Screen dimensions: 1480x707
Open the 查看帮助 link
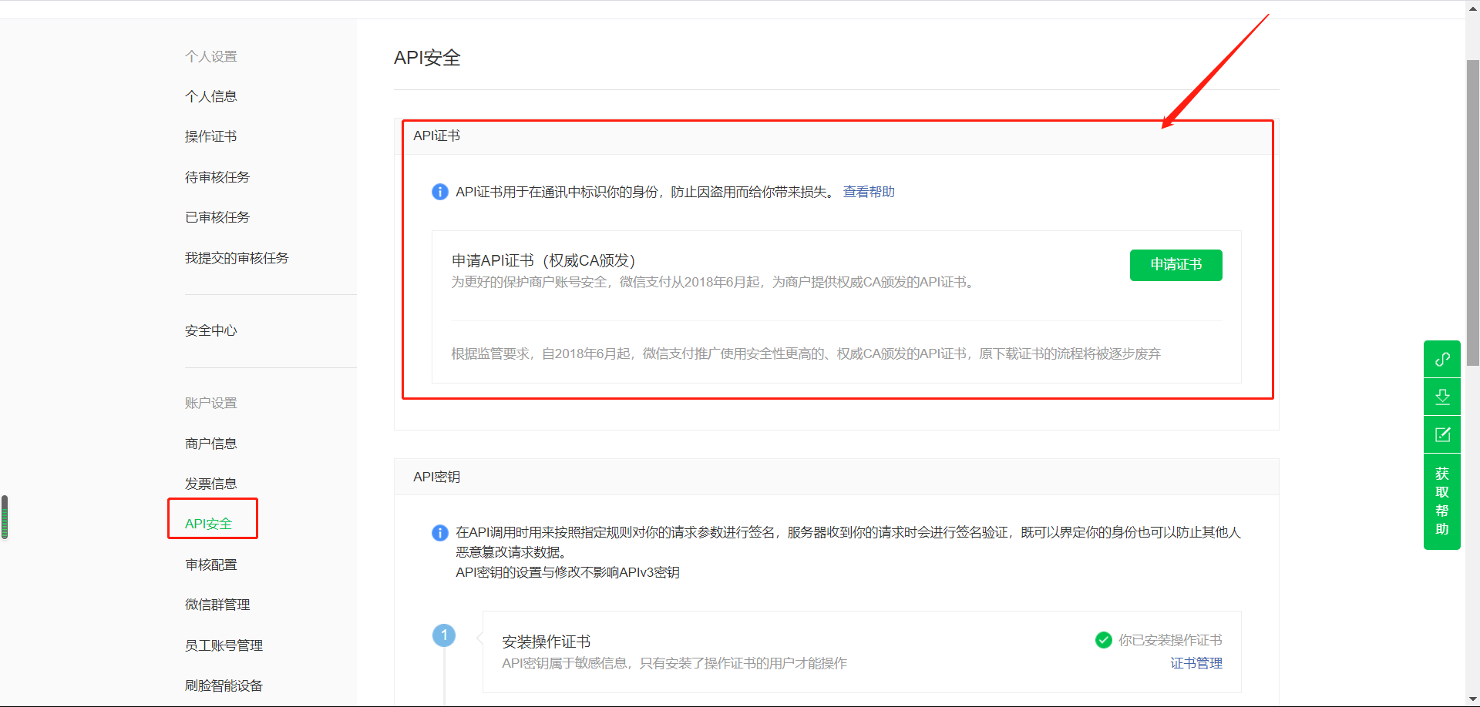pyautogui.click(x=869, y=192)
